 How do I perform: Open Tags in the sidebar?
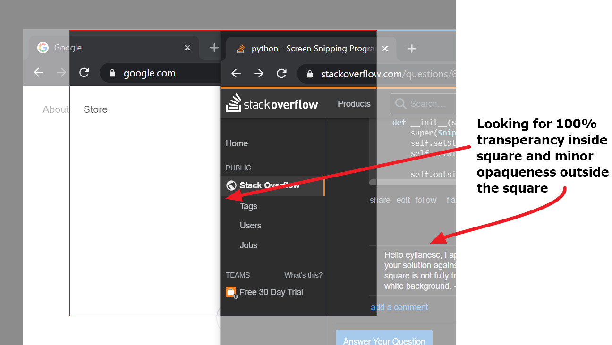(x=248, y=206)
